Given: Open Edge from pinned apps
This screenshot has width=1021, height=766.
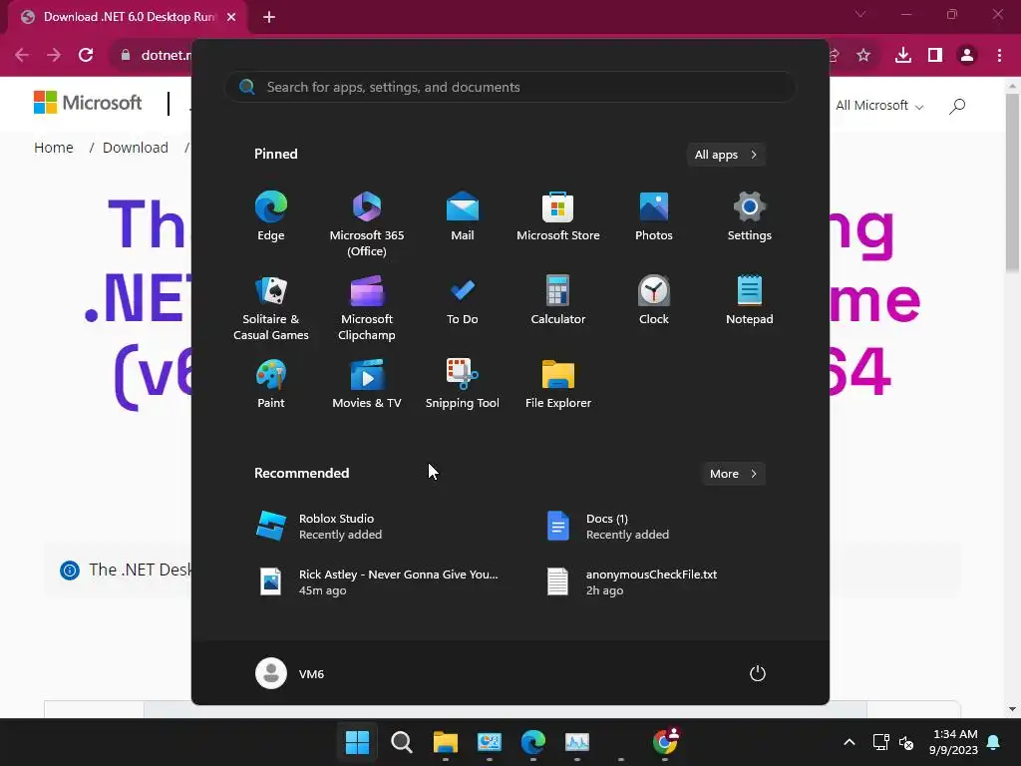Looking at the screenshot, I should click(x=271, y=216).
